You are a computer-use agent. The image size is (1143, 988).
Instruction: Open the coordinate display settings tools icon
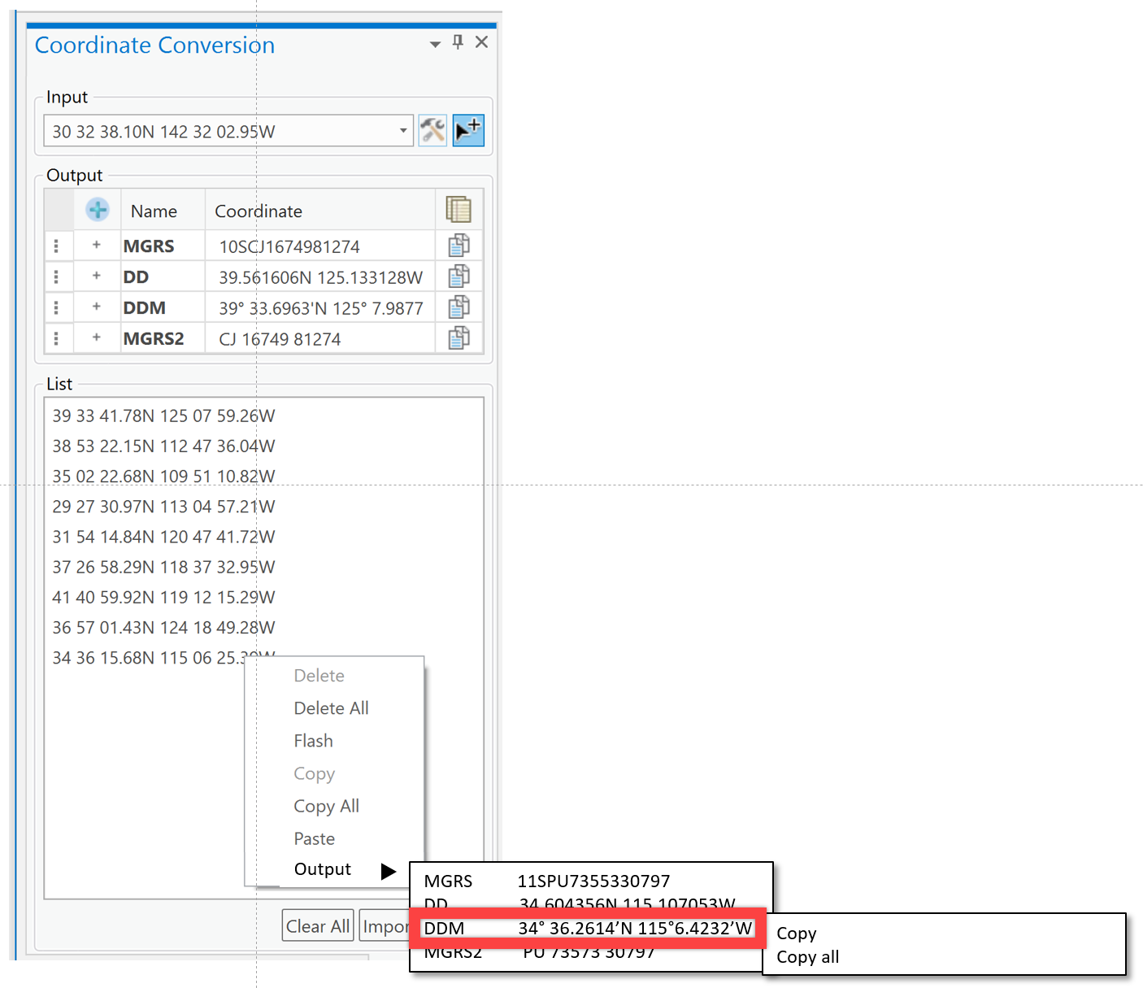click(432, 130)
